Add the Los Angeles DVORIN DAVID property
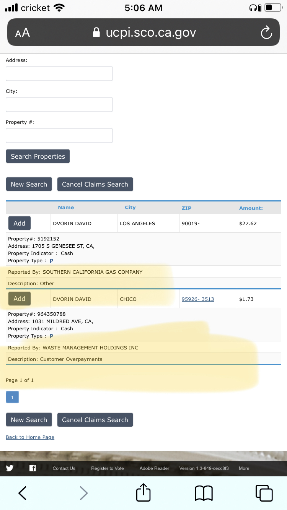This screenshot has width=287, height=510. click(20, 223)
